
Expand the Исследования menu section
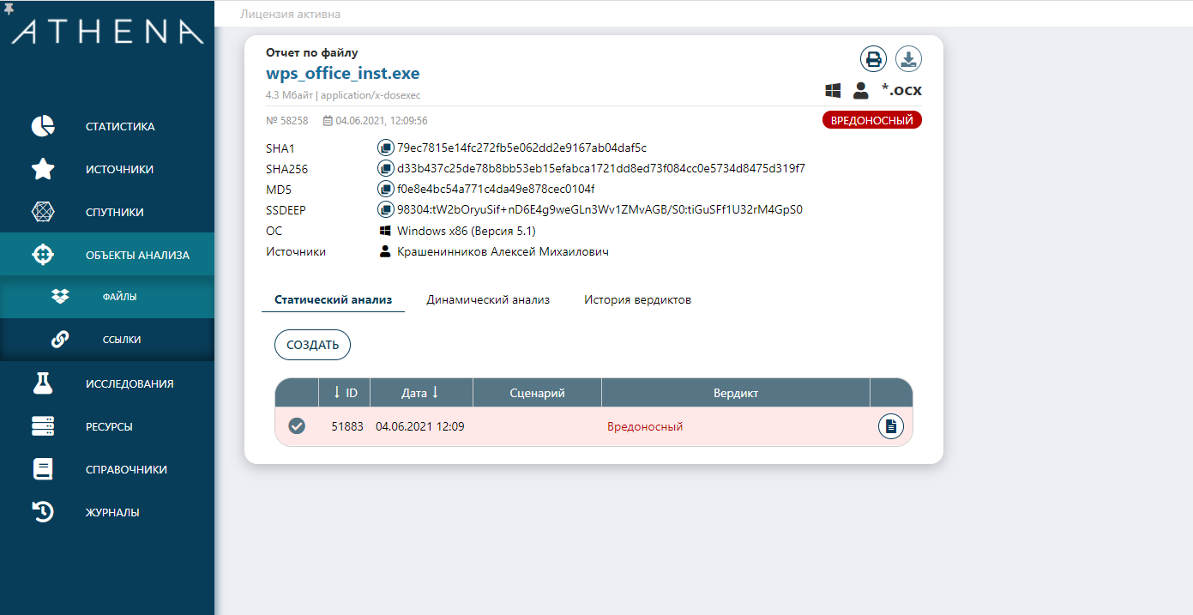107,383
